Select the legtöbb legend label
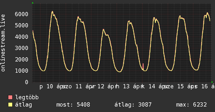Viewport: 215px width, 112px height. [27, 98]
